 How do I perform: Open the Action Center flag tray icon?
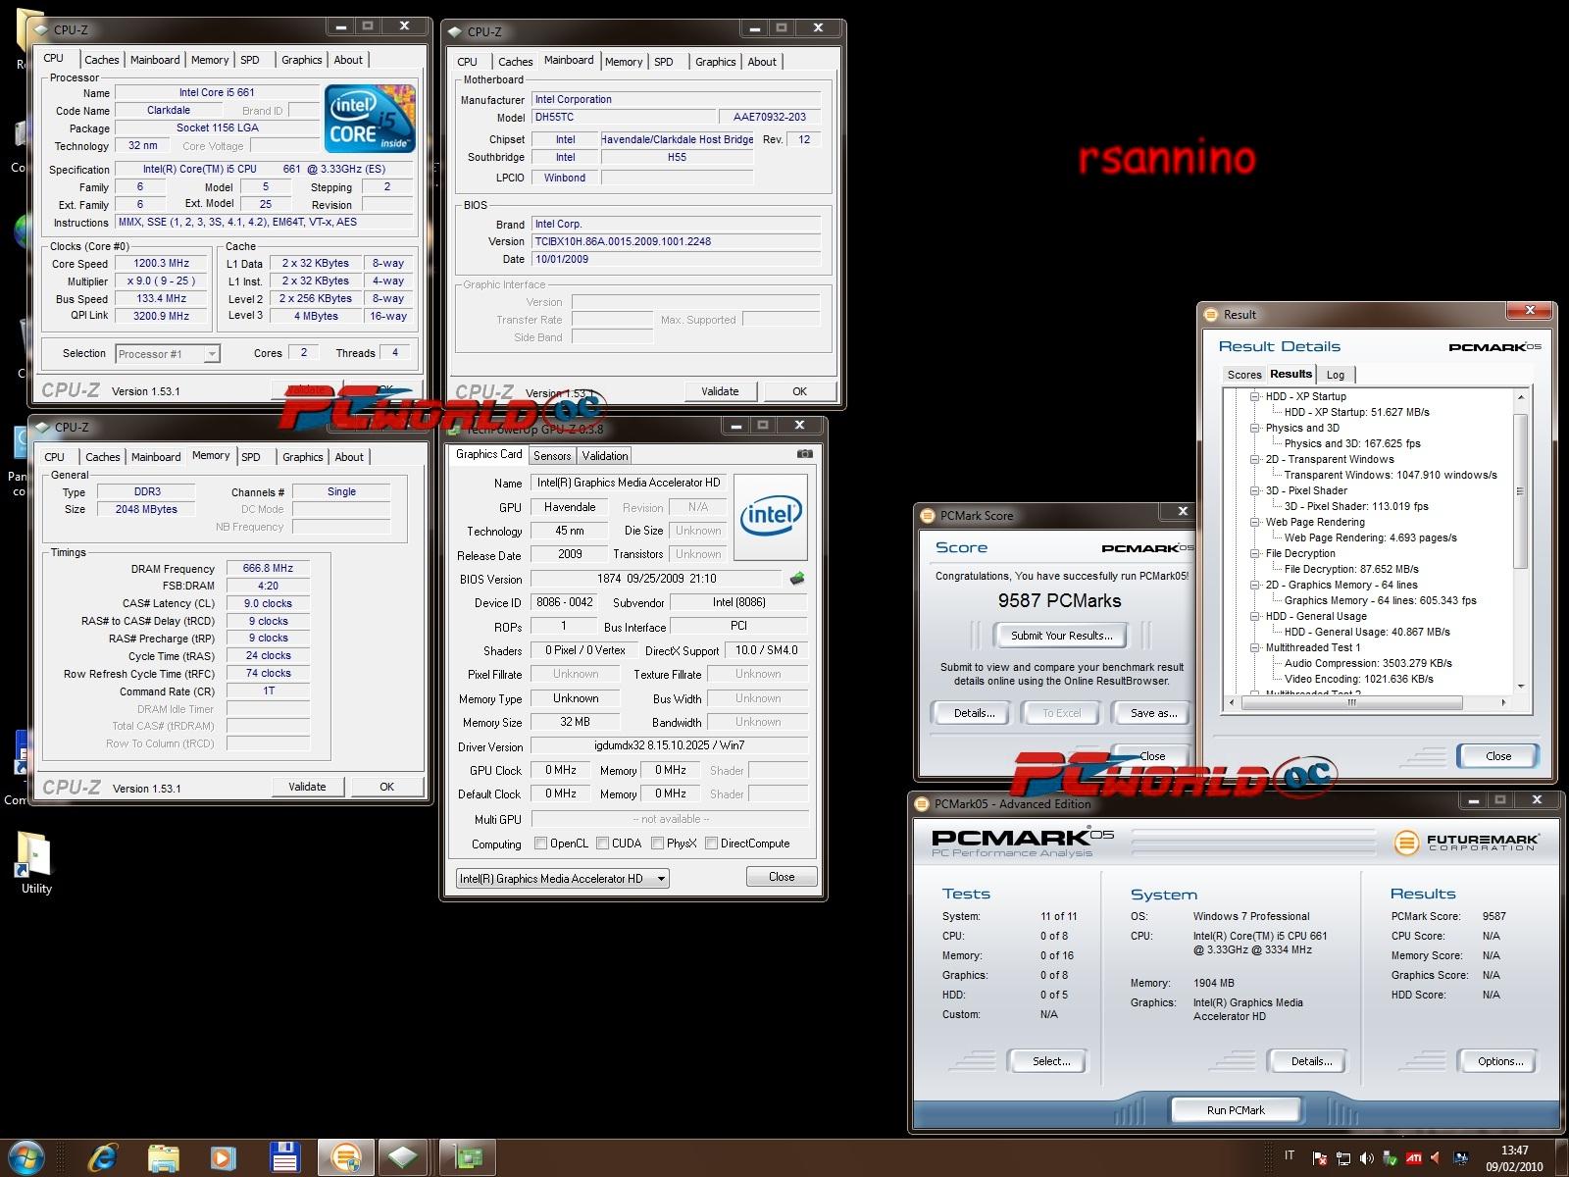tap(1320, 1158)
